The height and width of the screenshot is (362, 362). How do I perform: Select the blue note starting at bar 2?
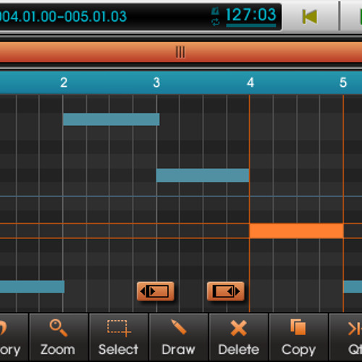pyautogui.click(x=111, y=119)
